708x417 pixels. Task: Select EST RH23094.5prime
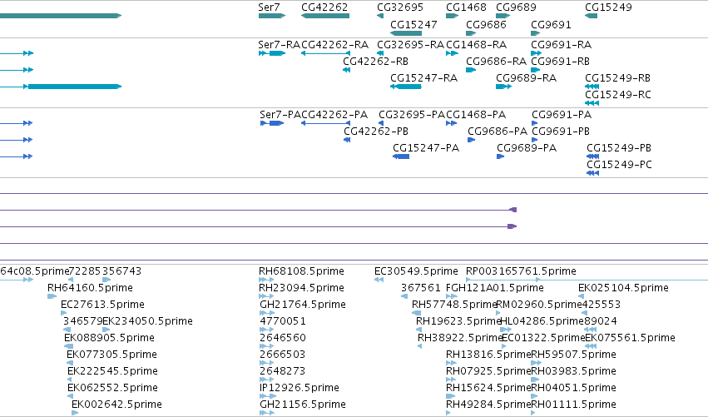[x=301, y=288]
